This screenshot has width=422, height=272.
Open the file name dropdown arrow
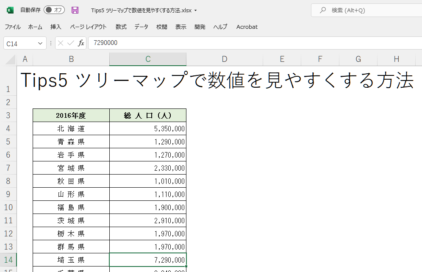click(x=195, y=11)
